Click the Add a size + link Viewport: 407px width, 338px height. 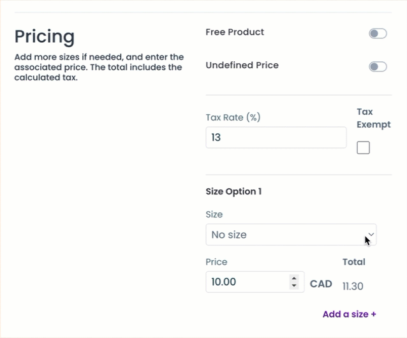click(x=349, y=314)
